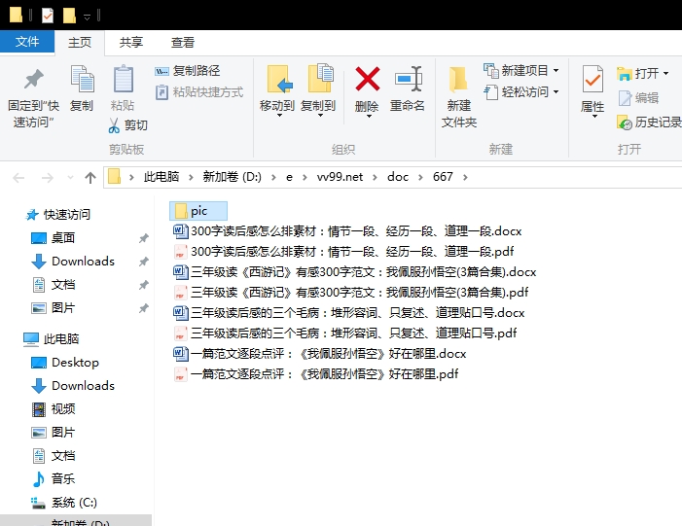Open pinned 文档 under Quick access
This screenshot has height=526, width=682.
click(54, 285)
